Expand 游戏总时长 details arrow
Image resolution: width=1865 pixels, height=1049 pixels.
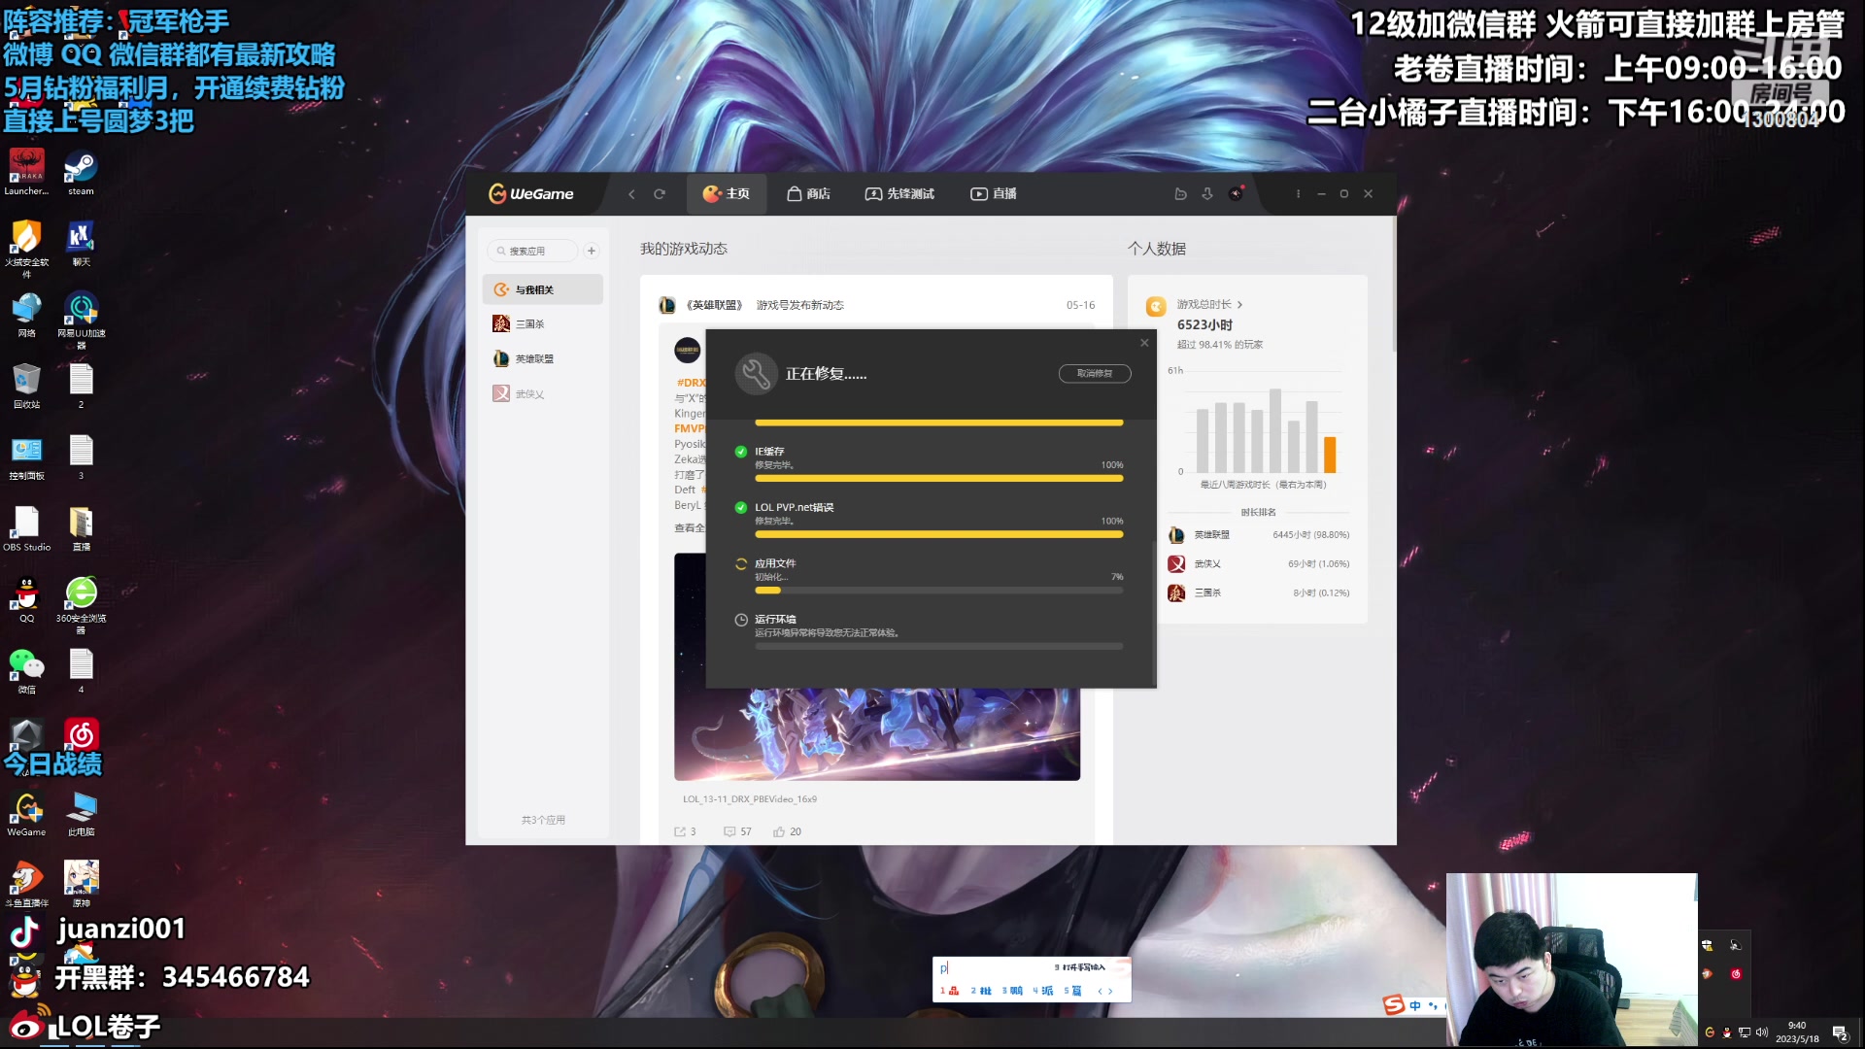[1239, 305]
